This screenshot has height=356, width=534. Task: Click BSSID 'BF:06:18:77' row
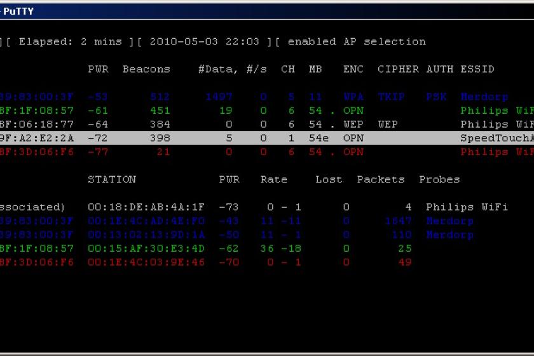coord(37,125)
